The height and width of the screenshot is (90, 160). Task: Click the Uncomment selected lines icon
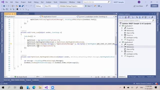[x=13, y=9]
